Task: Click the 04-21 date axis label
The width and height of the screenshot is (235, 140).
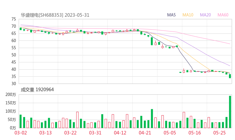Action: (x=145, y=133)
